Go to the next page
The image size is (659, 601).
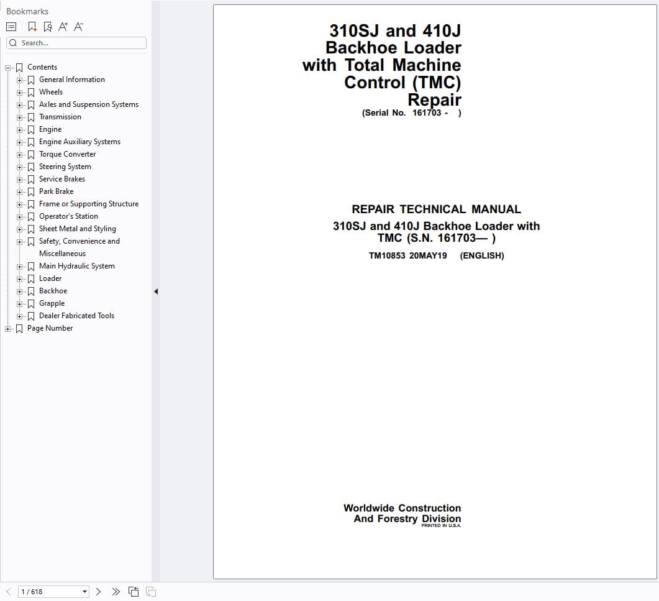(x=98, y=592)
